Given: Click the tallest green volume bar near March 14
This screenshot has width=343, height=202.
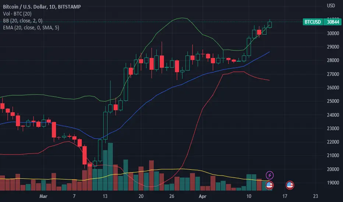Looking at the screenshot, I should coord(110,167).
